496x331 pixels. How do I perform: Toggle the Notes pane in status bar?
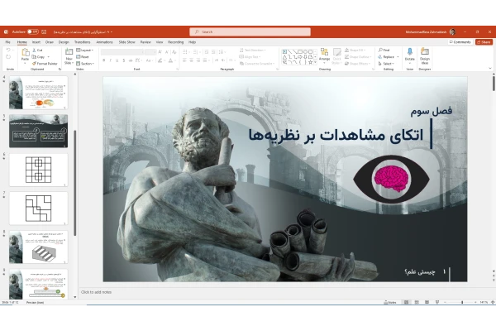point(391,303)
